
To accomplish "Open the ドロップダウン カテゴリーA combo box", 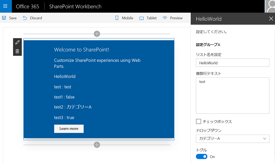I will coord(233,139).
